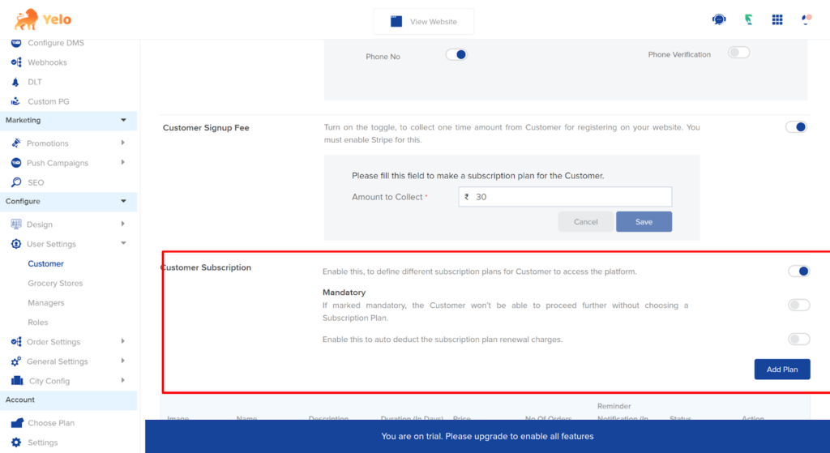Screen dimensions: 830x453
Task: Expand the Push Campaigns submenu arrow
Action: (x=123, y=162)
